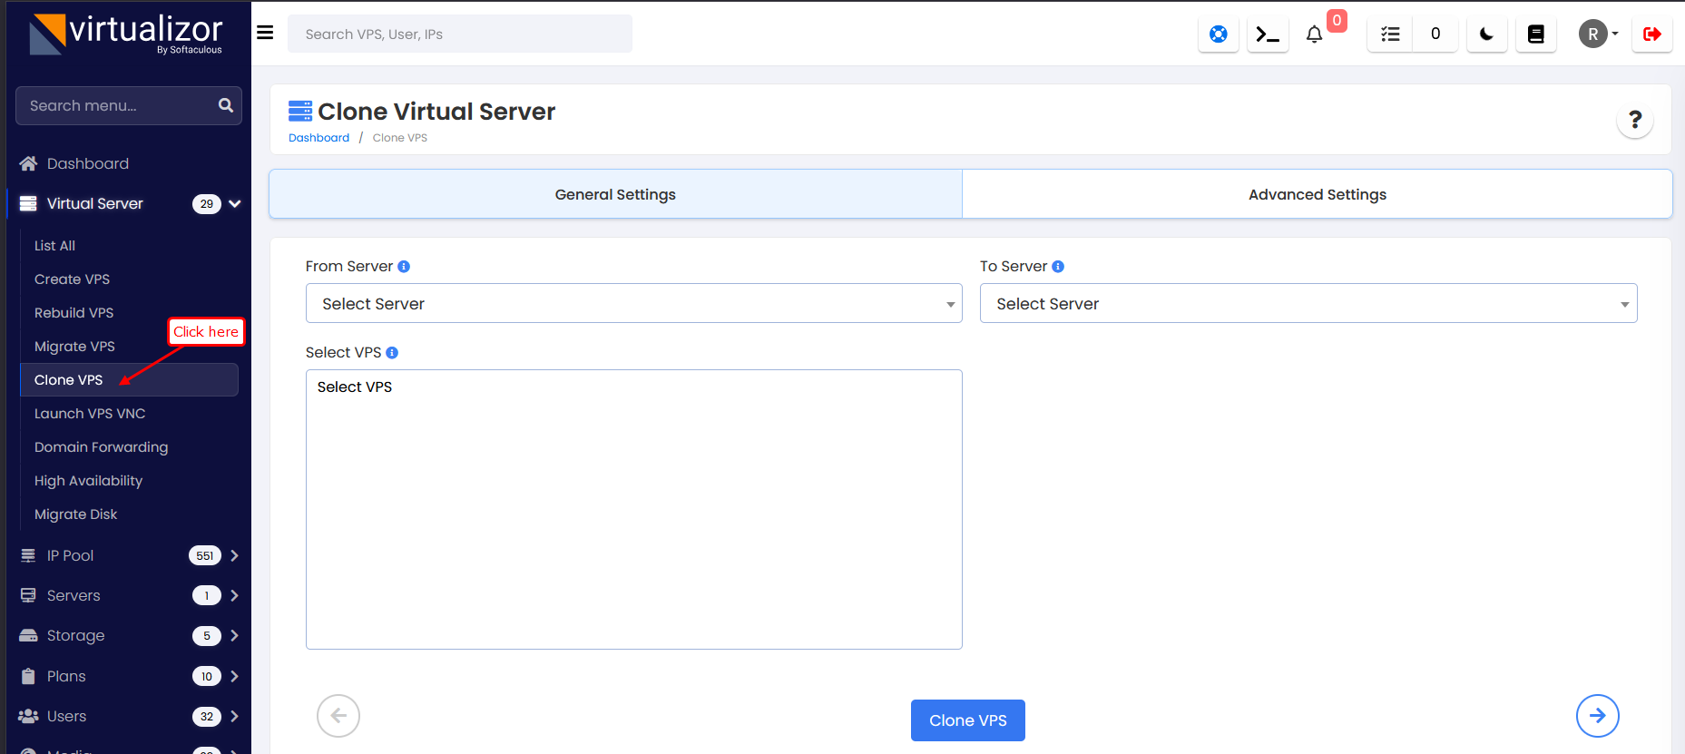This screenshot has width=1685, height=754.
Task: Click the red logout icon
Action: tap(1651, 34)
